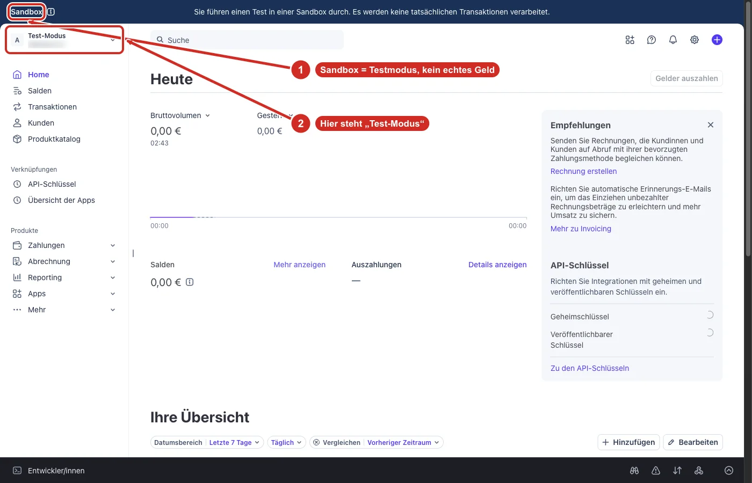This screenshot has height=483, width=752.
Task: Open the binoculars inspector icon in developer bar
Action: pos(634,471)
